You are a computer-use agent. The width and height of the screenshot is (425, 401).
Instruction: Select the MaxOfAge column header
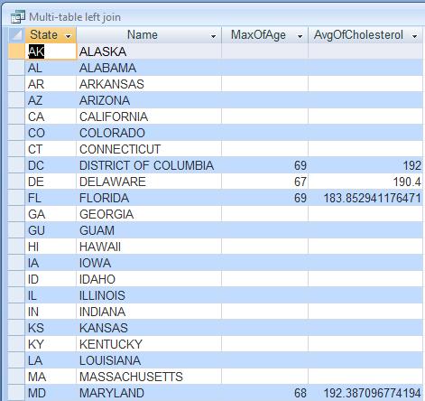[x=265, y=35]
